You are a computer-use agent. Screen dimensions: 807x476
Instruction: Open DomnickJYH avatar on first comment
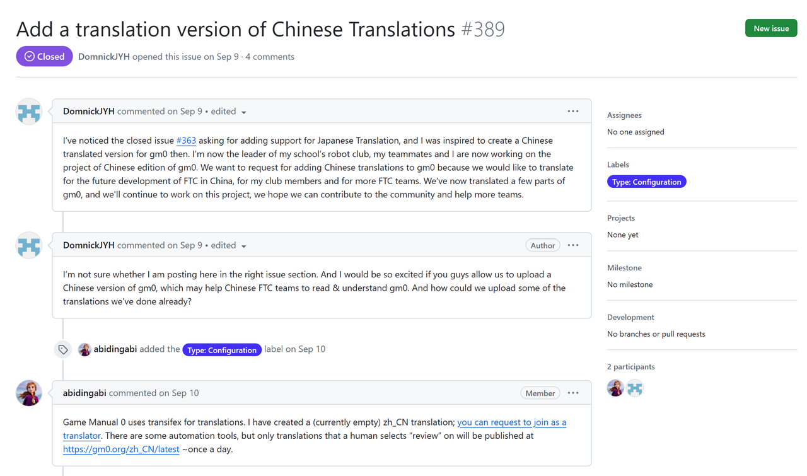pos(29,112)
